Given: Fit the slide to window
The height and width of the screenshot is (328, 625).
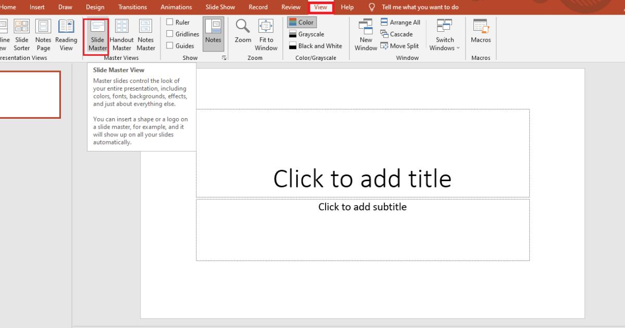Looking at the screenshot, I should click(x=266, y=35).
